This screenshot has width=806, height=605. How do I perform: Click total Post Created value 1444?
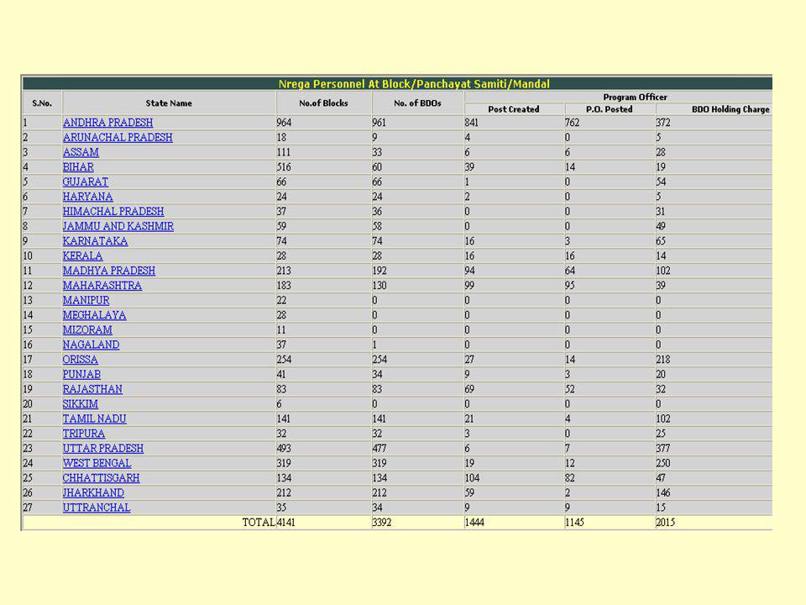click(474, 523)
